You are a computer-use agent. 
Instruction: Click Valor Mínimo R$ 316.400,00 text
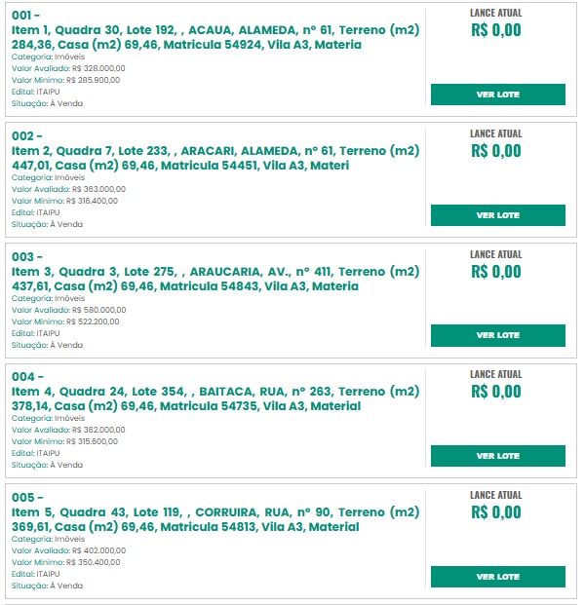click(x=64, y=201)
